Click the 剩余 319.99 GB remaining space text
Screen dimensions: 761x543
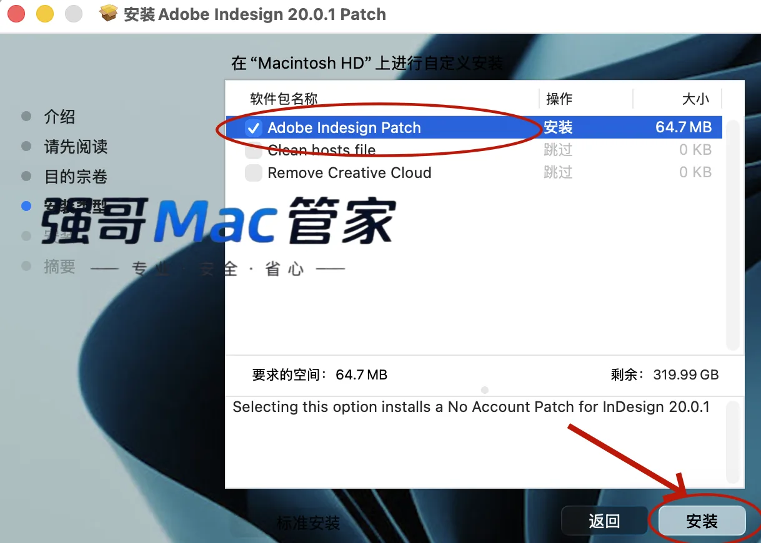point(665,375)
